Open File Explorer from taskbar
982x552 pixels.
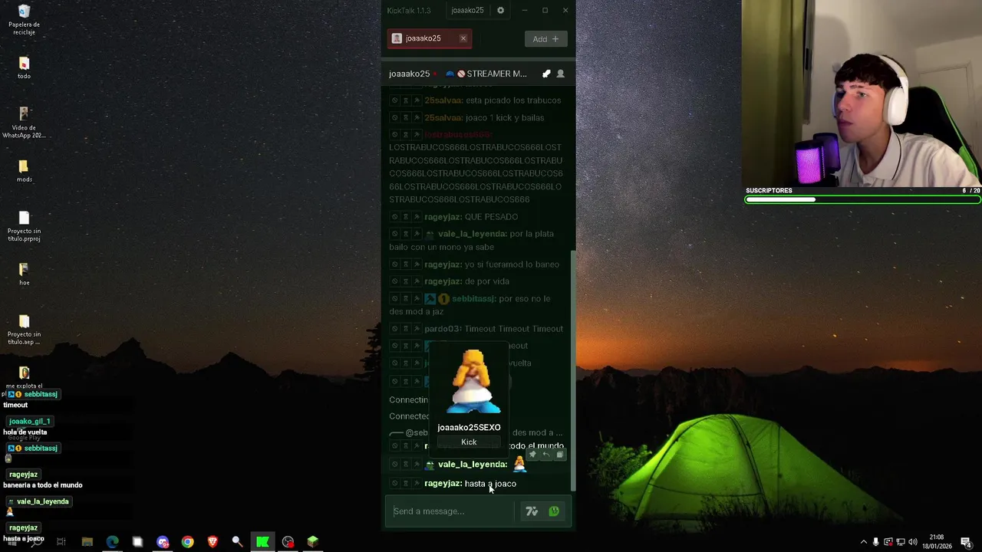click(x=87, y=542)
